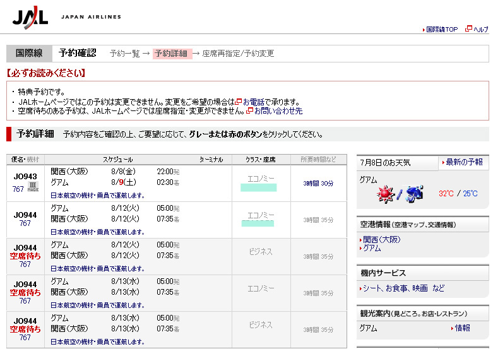Click the 32℃ high temperature
This screenshot has height=349, width=493.
coord(446,194)
